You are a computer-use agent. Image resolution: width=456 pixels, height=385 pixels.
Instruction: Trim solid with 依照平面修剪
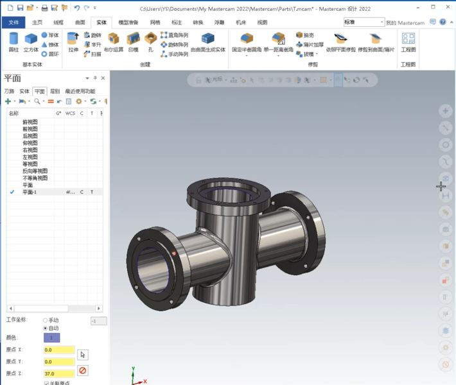341,42
